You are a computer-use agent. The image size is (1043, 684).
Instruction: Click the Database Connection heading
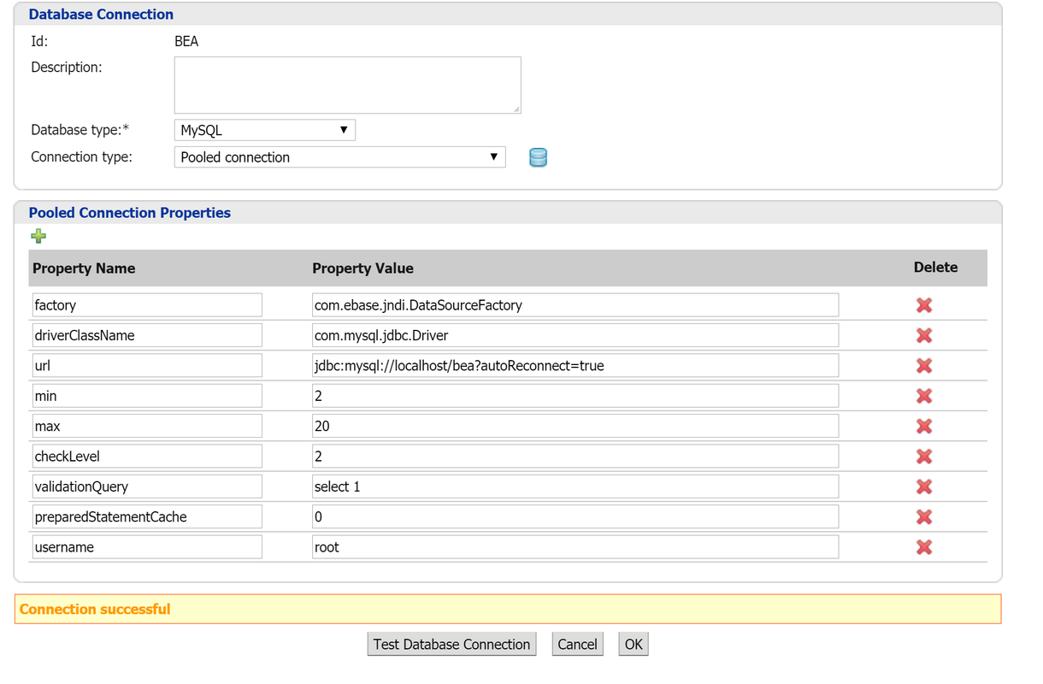click(x=101, y=15)
